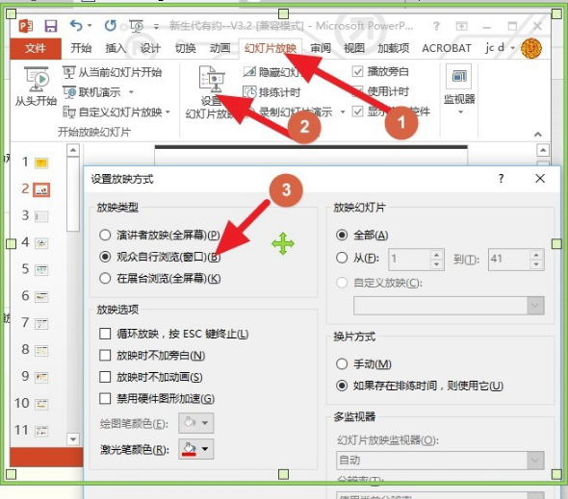Check 禁用硬件图形加速 option
Screen dimensions: 568x499
105,399
